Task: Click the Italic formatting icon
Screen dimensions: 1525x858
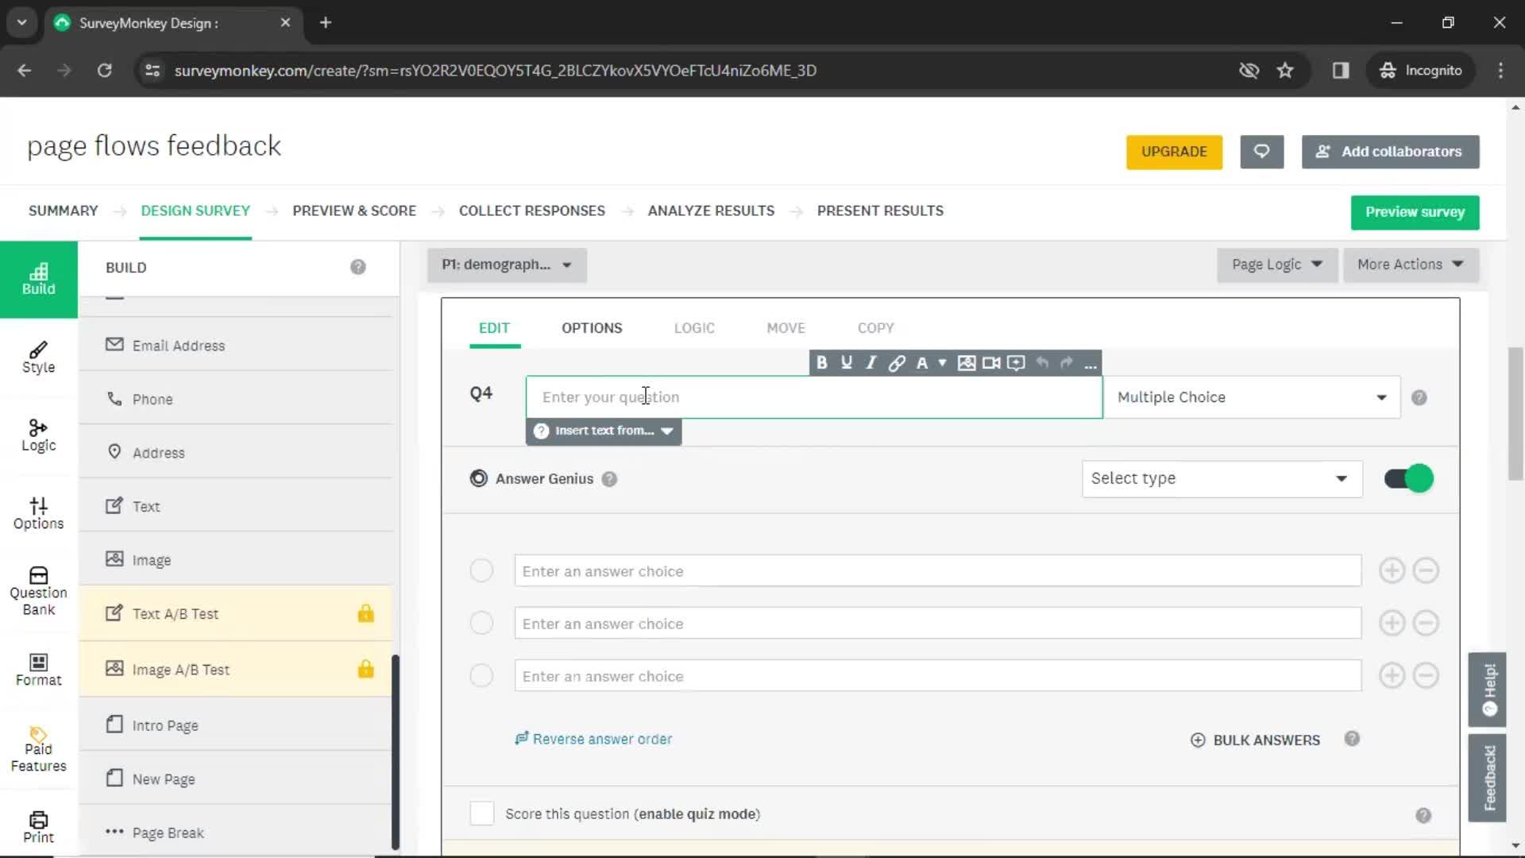Action: 871,364
